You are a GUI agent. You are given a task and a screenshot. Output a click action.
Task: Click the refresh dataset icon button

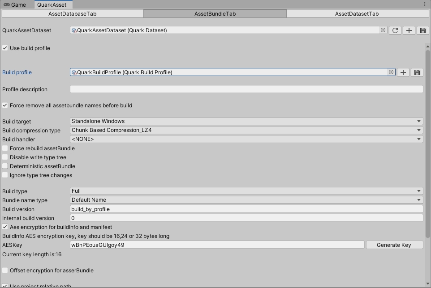pos(395,30)
